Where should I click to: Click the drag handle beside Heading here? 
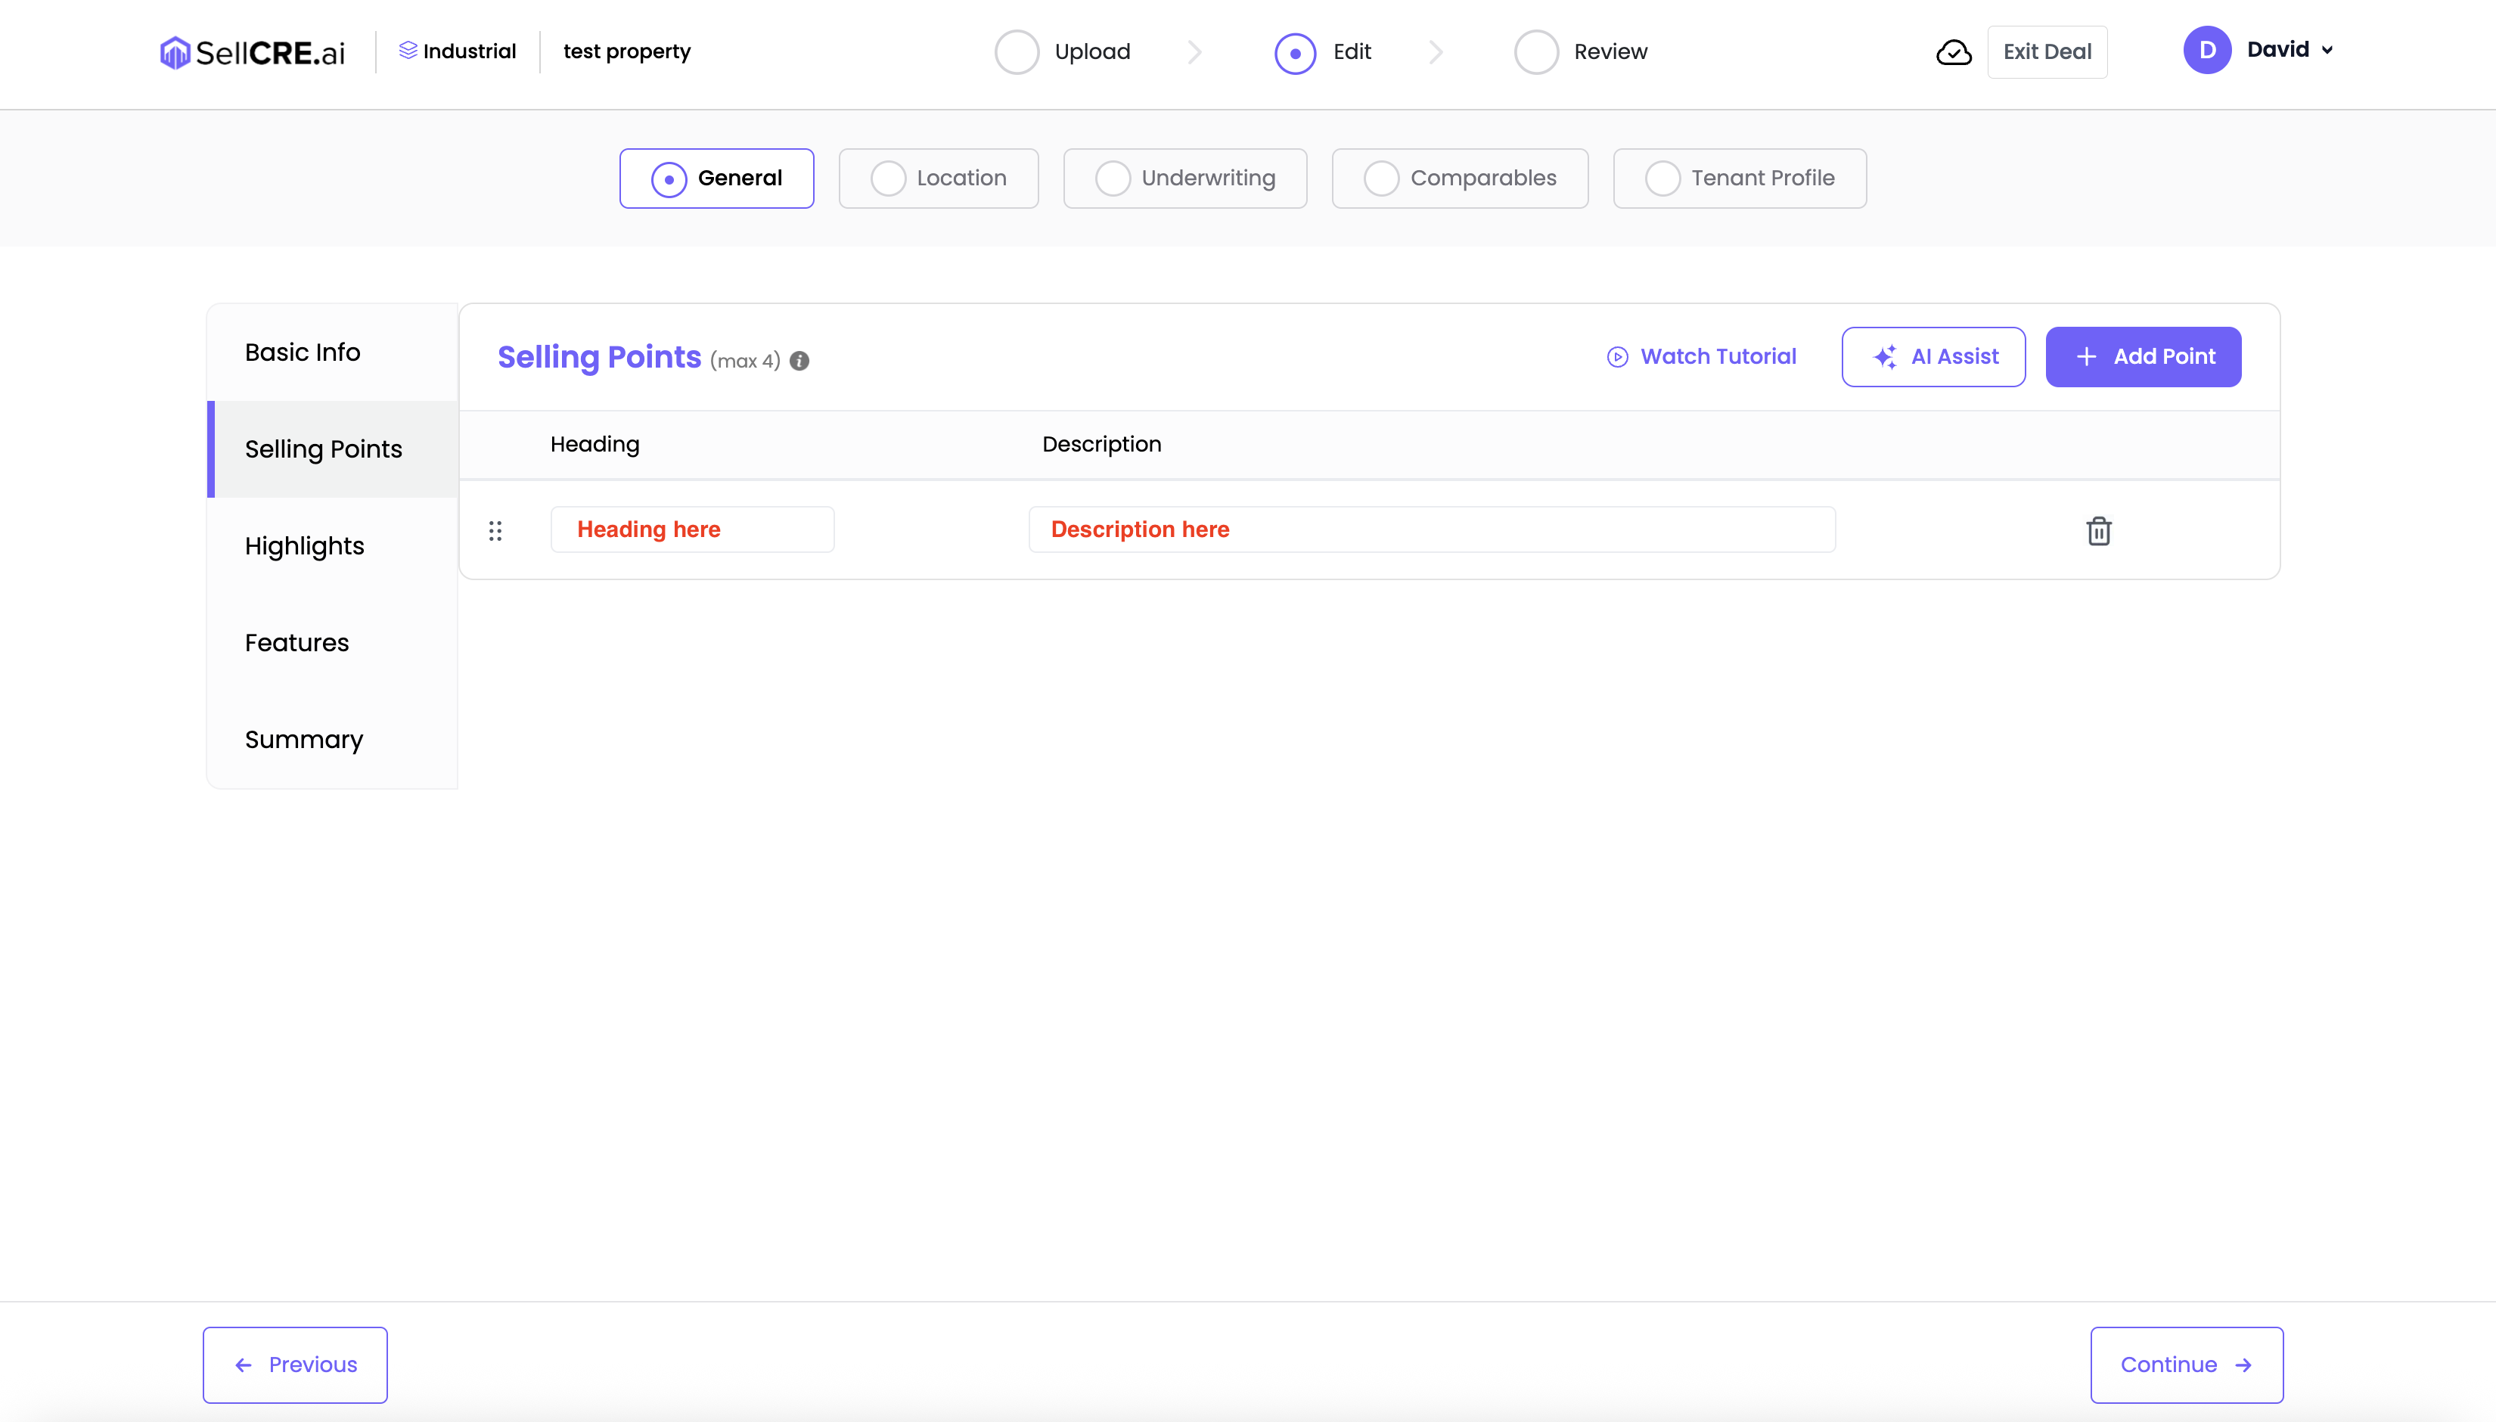coord(495,530)
